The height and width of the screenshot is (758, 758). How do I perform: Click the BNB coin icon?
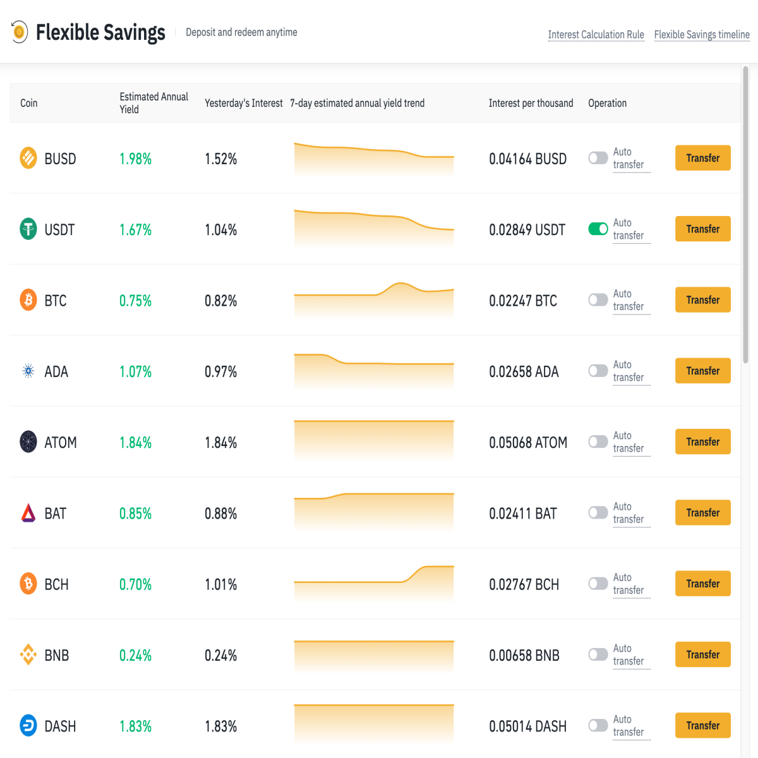28,654
